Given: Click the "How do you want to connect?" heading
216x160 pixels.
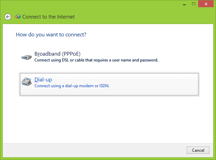Looking at the screenshot, I should (x=51, y=35).
